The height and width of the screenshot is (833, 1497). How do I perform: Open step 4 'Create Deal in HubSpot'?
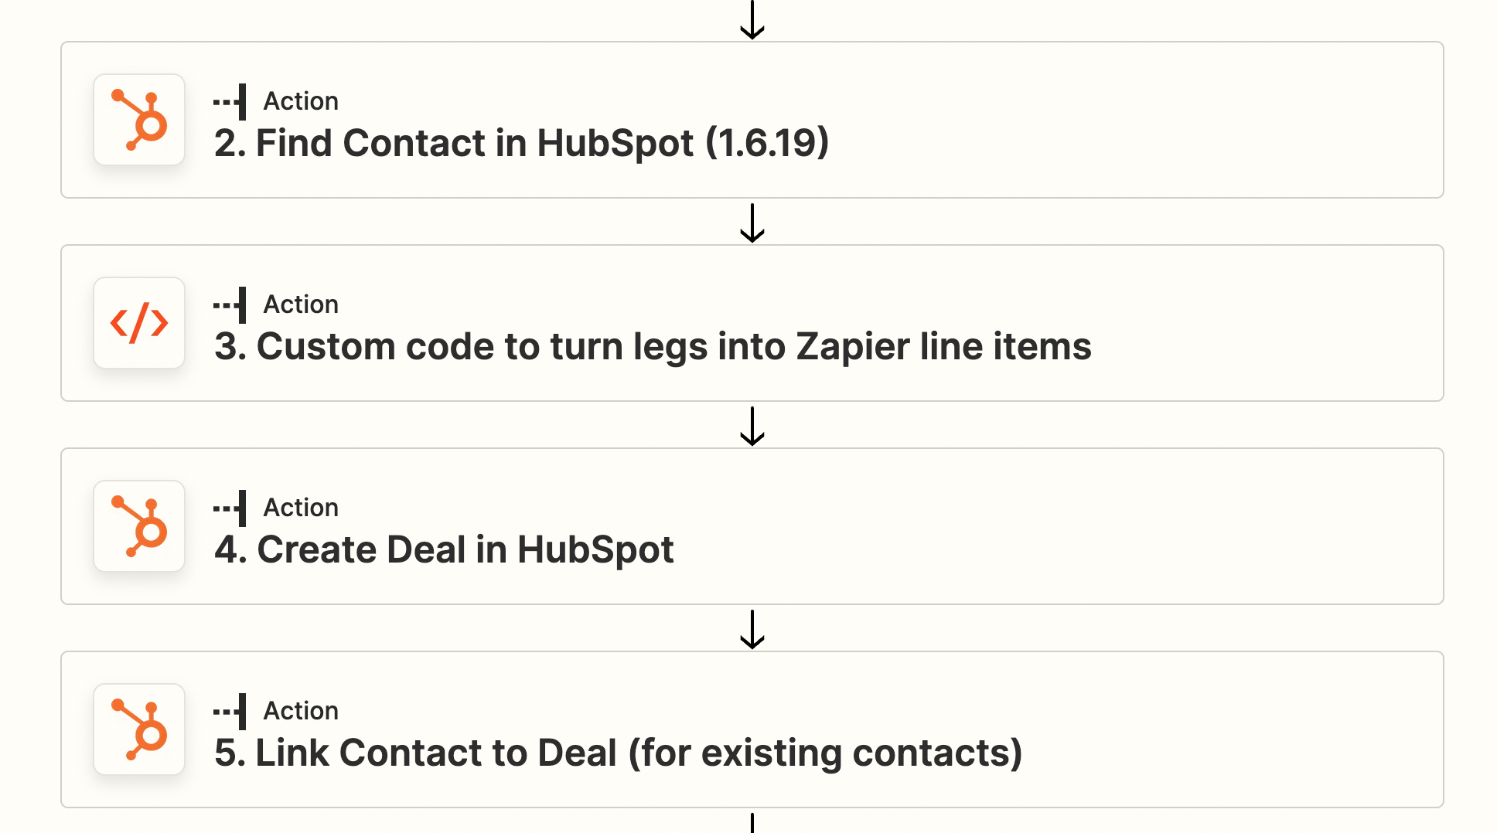445,549
